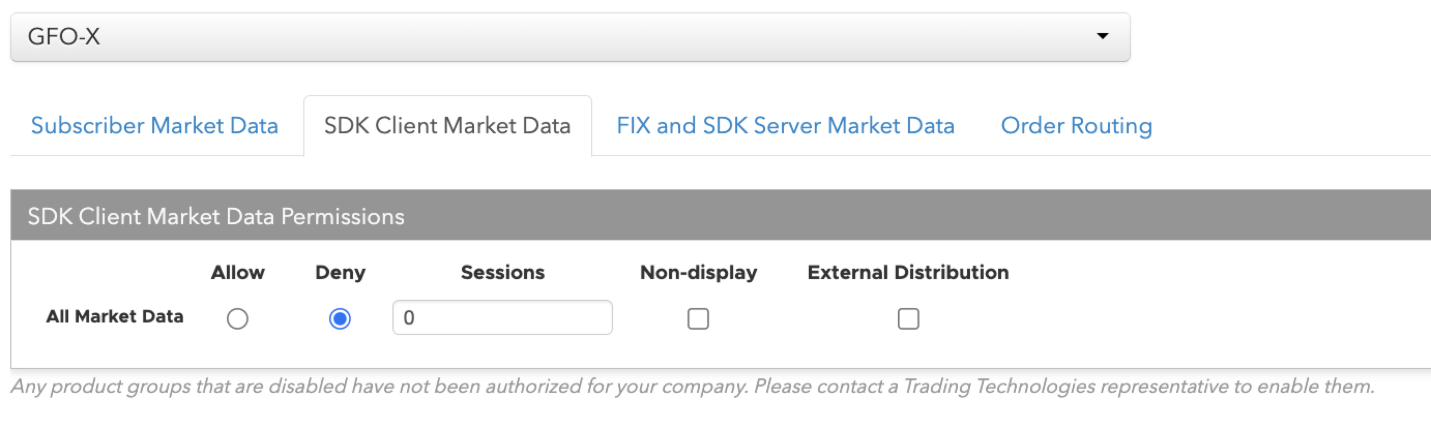Open the GFO-X exchange dropdown
1431x431 pixels.
[570, 37]
